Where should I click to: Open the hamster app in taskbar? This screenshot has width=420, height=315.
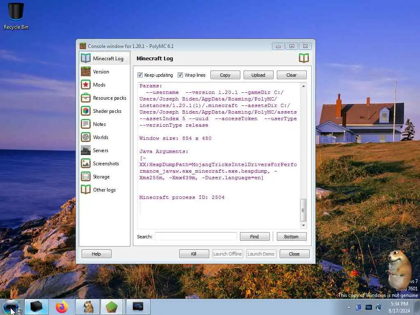88,307
